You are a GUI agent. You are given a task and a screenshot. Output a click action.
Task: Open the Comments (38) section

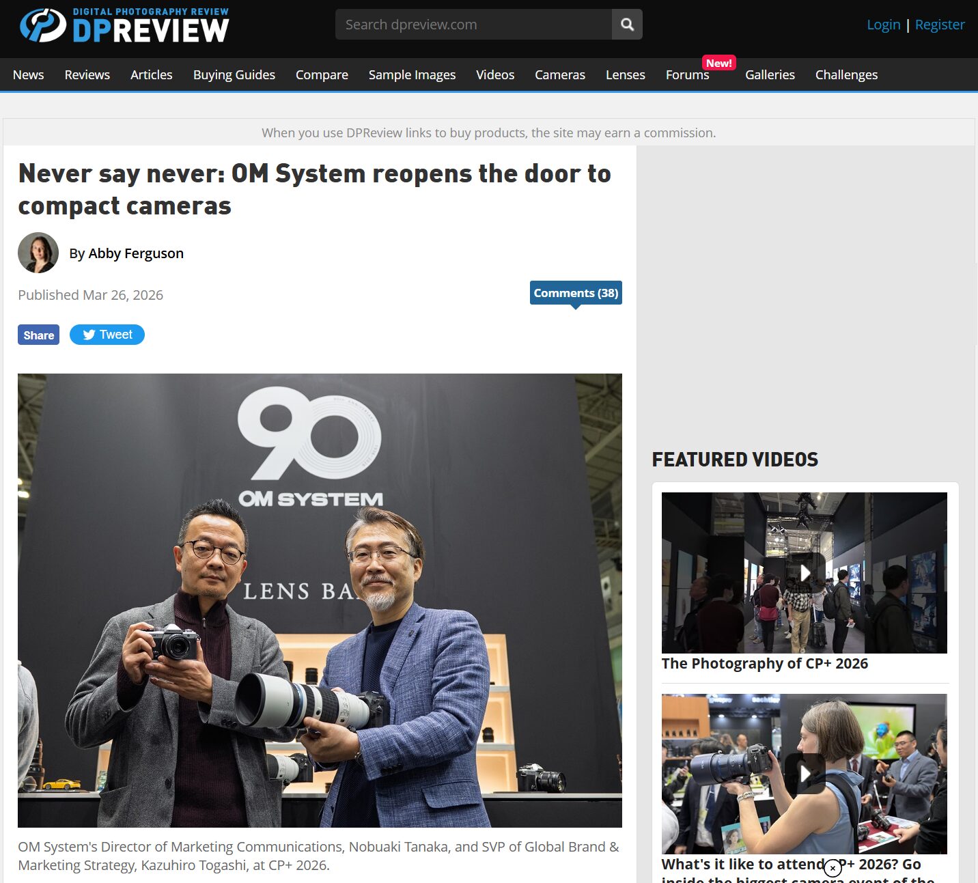[576, 293]
